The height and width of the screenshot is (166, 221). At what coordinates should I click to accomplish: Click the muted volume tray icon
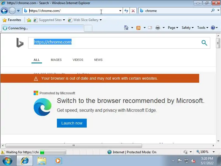coord(193,161)
